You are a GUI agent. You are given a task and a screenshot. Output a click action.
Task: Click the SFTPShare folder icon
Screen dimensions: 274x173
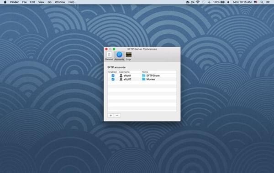click(x=144, y=76)
